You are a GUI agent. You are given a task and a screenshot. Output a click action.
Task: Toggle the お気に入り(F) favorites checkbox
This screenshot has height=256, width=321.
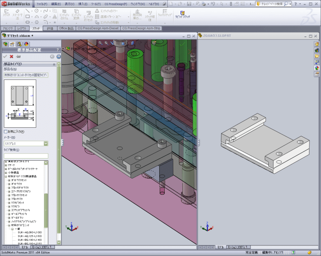coord(6,132)
